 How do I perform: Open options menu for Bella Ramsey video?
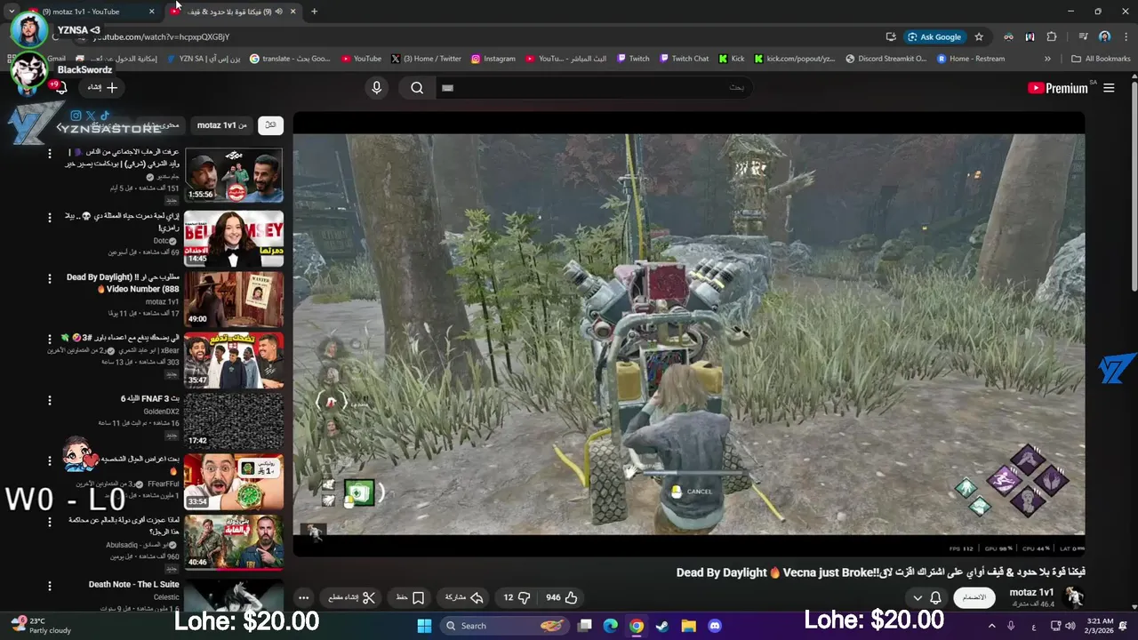tap(50, 217)
